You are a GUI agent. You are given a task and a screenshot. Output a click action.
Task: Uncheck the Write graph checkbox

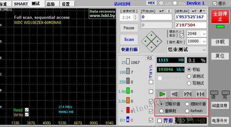(27, 115)
